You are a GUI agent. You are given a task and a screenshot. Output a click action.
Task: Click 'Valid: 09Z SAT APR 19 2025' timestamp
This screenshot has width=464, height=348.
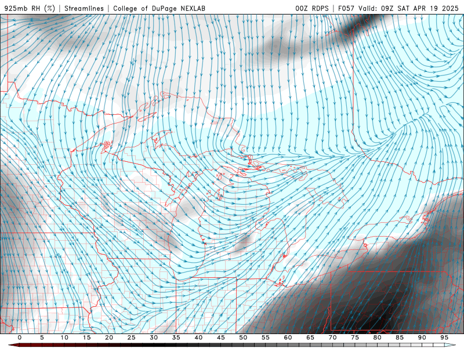[x=408, y=8]
